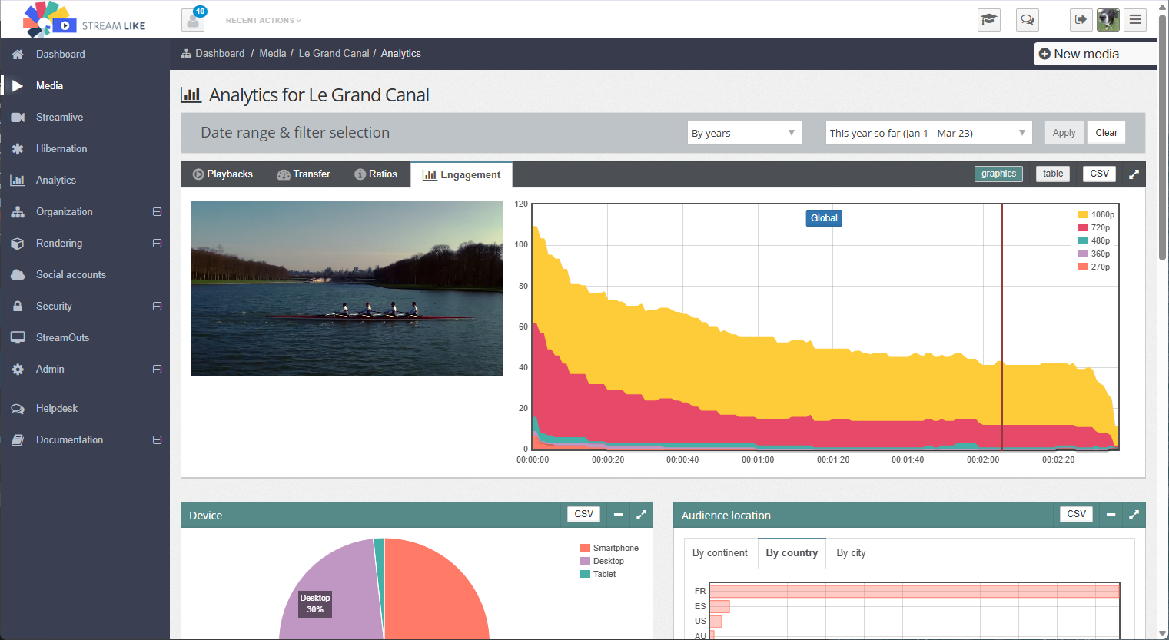
Task: Select the By country tab
Action: (x=792, y=553)
